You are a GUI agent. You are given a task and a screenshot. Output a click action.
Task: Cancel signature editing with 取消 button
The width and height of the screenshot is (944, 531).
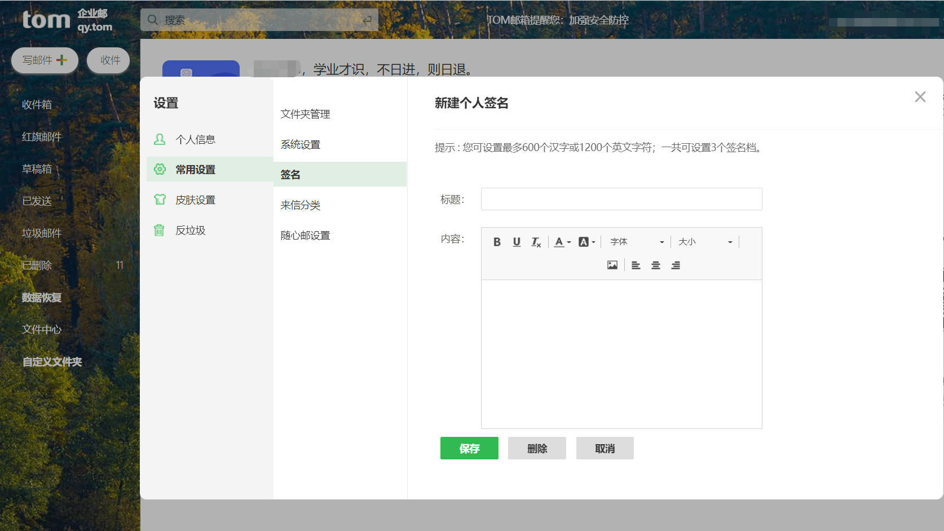(x=605, y=448)
